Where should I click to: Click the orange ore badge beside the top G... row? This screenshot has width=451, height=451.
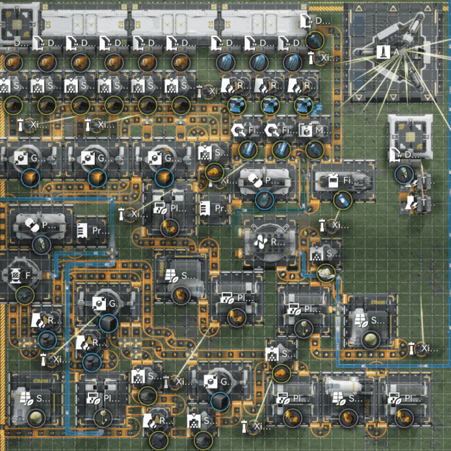click(x=214, y=172)
